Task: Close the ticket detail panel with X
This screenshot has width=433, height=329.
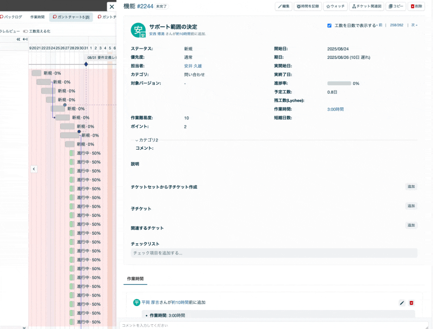Action: (x=111, y=6)
